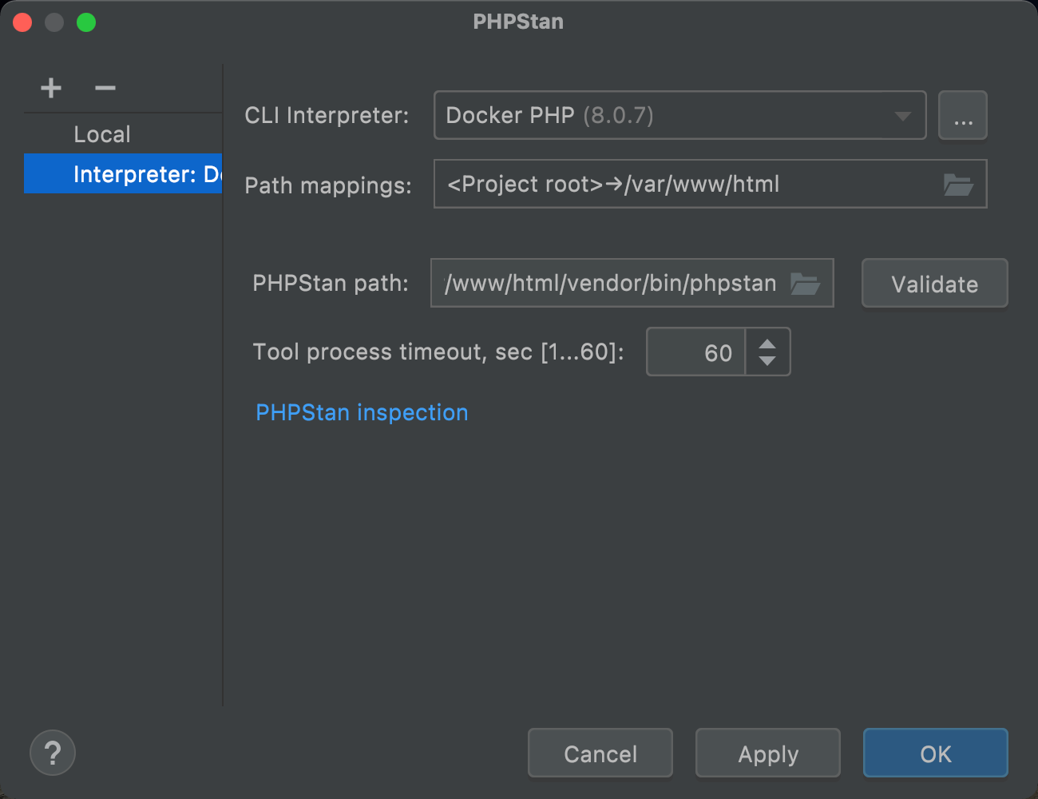Focus the tool process timeout value field
This screenshot has height=799, width=1038.
click(696, 352)
